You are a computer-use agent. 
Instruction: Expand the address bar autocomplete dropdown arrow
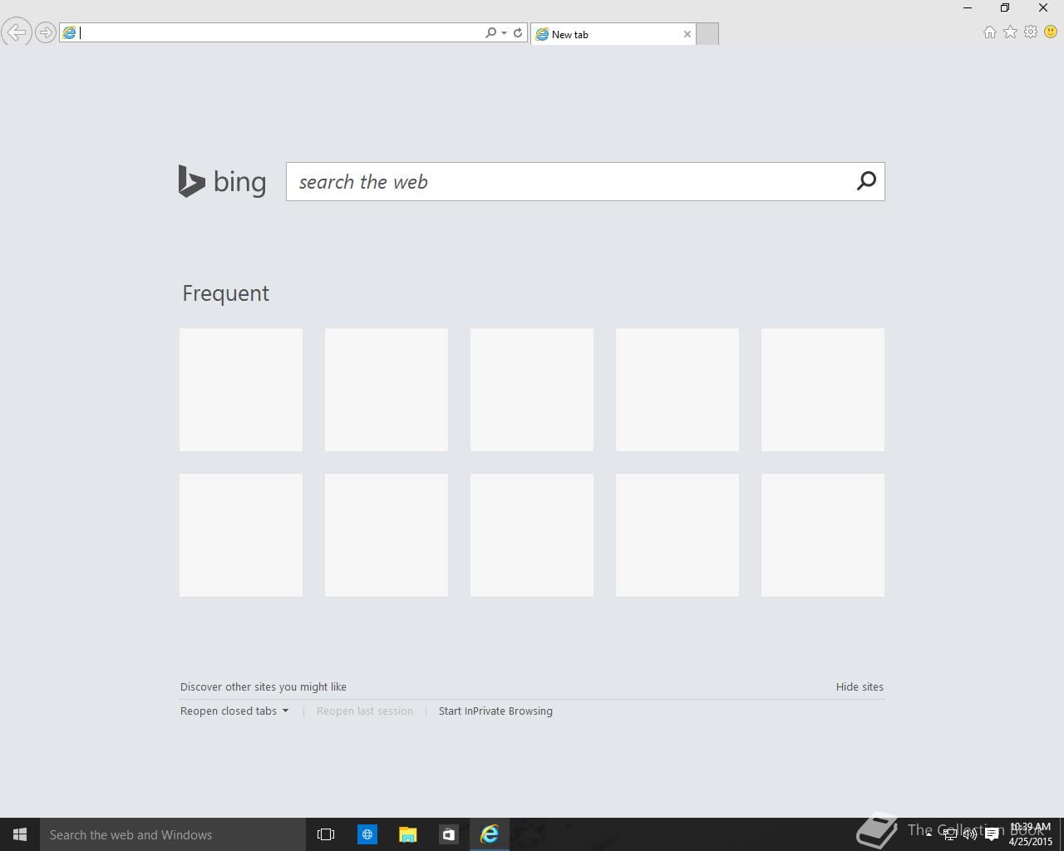click(x=504, y=33)
